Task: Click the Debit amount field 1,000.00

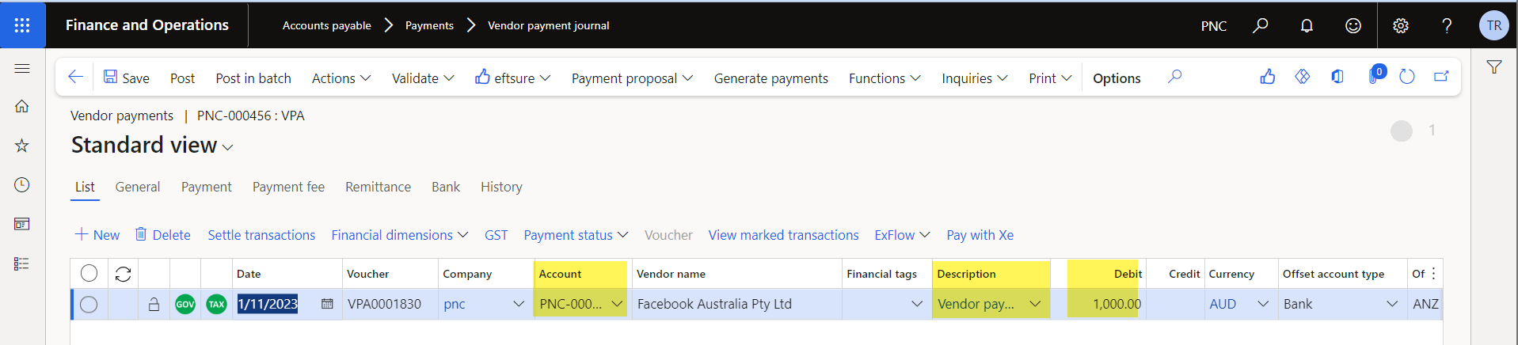Action: pos(1103,304)
